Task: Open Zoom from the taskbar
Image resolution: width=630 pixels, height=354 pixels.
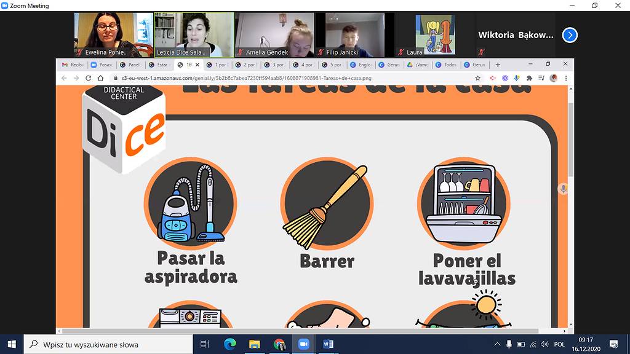Action: (x=304, y=344)
